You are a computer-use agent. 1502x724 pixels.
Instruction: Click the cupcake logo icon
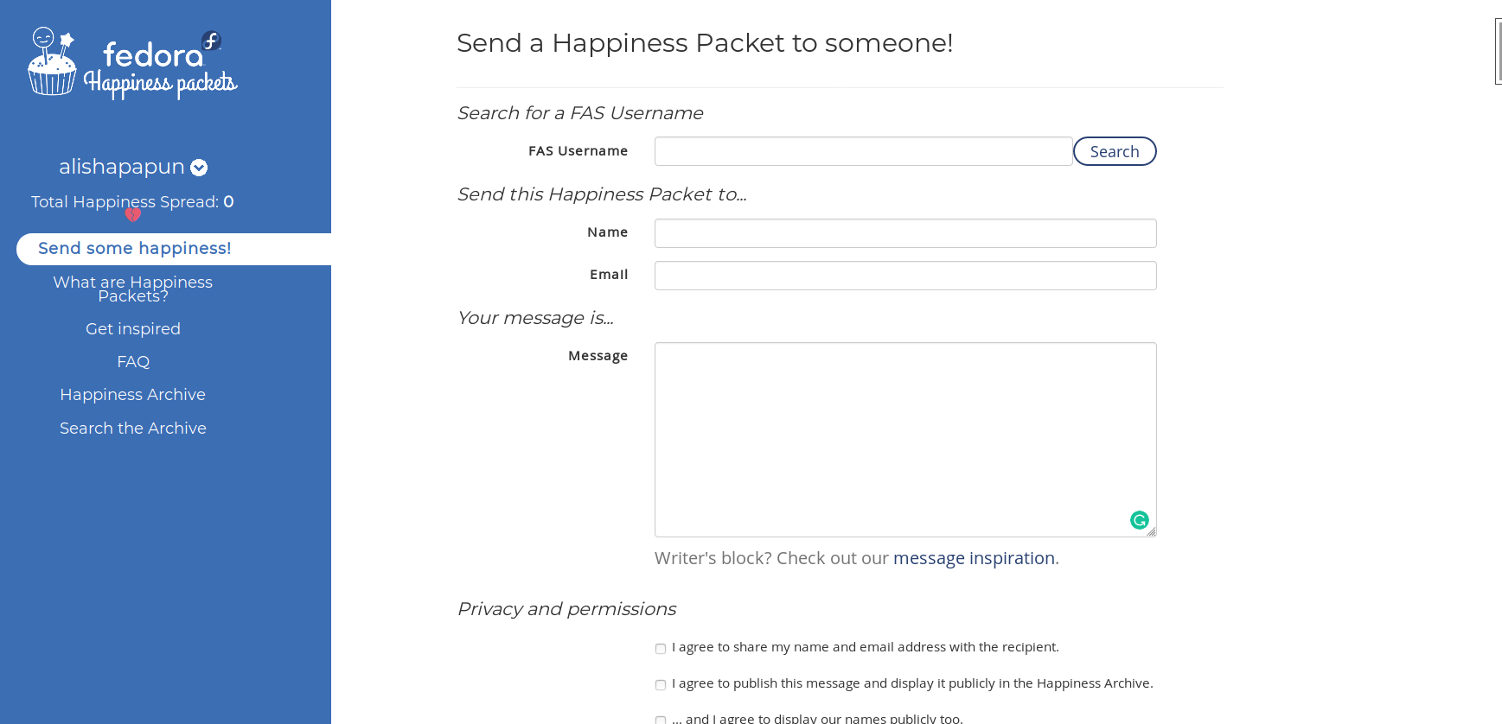point(52,61)
